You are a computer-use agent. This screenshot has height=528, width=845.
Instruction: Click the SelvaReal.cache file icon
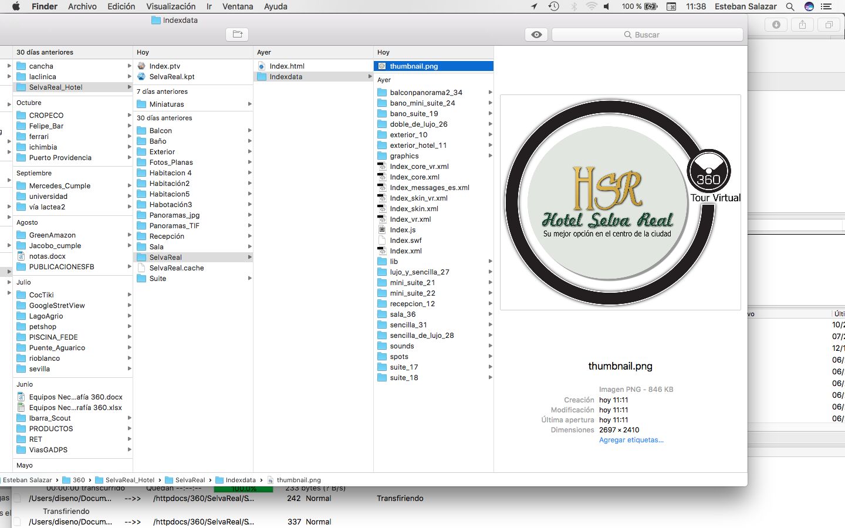(141, 268)
